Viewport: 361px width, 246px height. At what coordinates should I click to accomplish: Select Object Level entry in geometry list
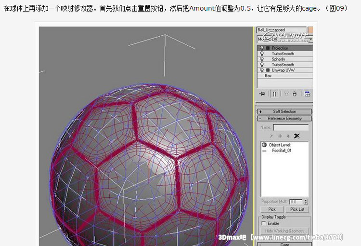point(280,145)
